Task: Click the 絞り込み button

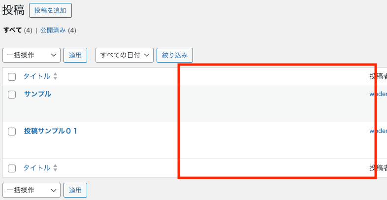Action: [x=175, y=55]
